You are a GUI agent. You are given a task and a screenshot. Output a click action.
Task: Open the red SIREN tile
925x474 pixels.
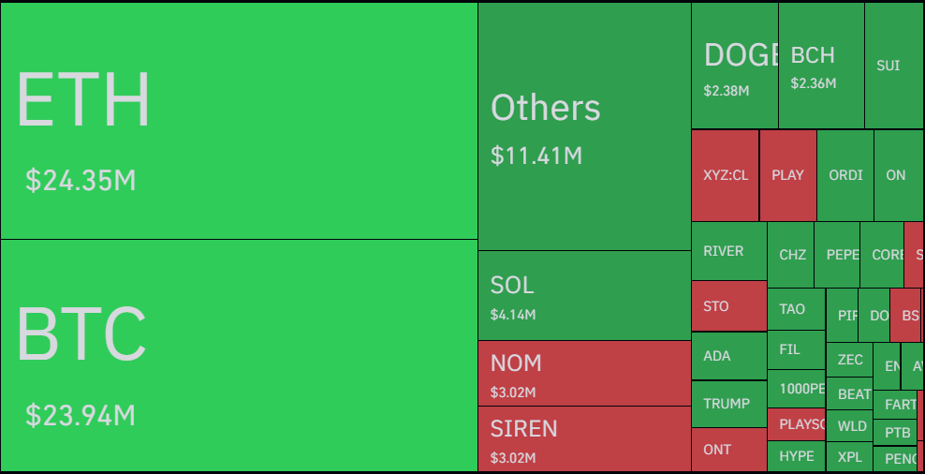(584, 438)
